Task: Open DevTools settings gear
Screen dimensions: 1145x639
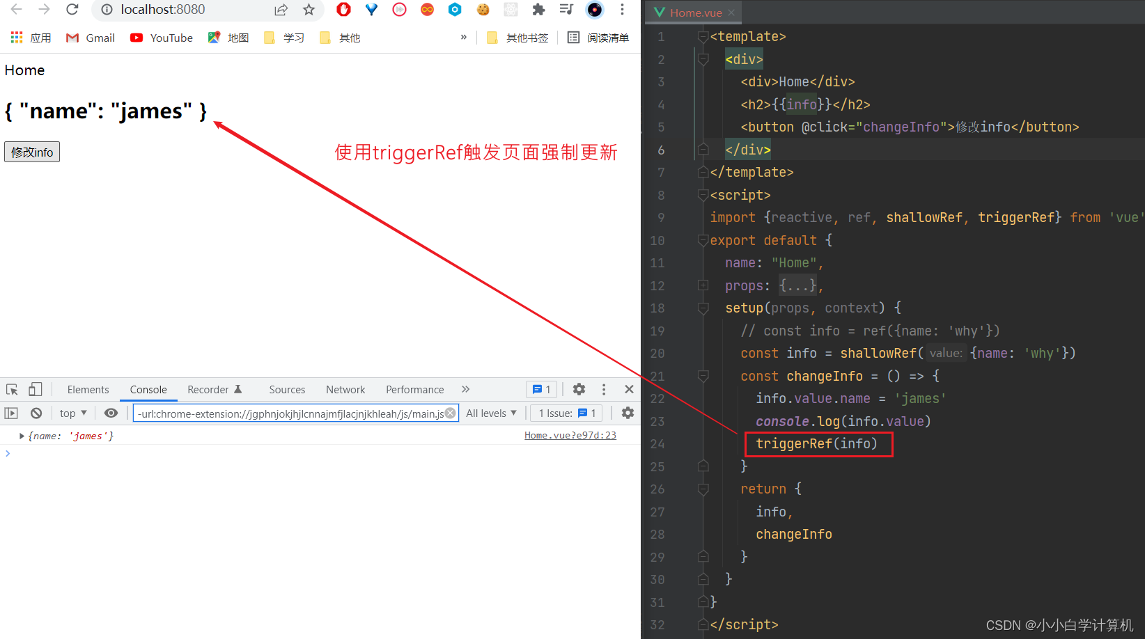Action: pos(579,389)
